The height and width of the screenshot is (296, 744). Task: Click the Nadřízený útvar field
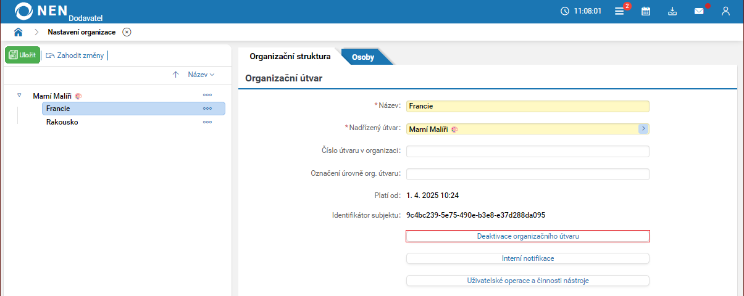tap(522, 129)
